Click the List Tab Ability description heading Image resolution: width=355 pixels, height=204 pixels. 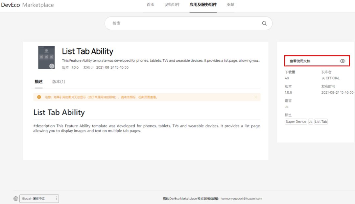tap(59, 112)
